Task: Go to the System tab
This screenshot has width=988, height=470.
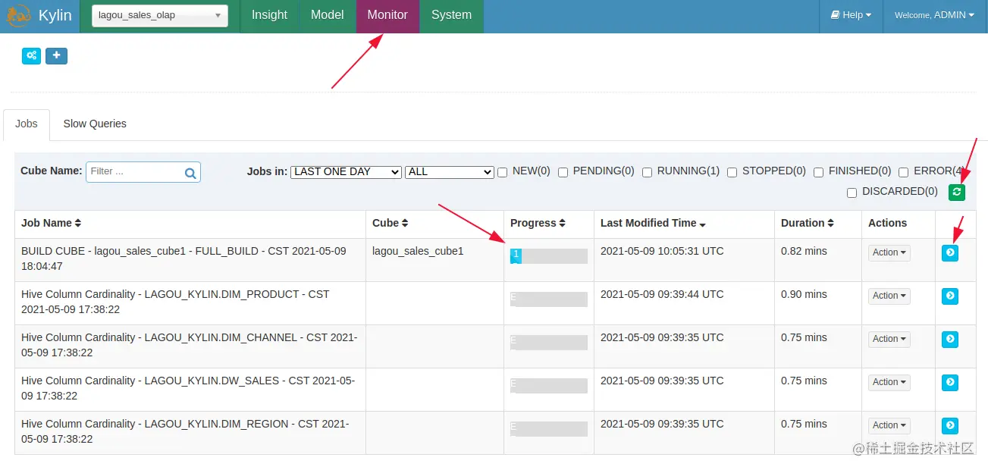Action: [x=451, y=15]
